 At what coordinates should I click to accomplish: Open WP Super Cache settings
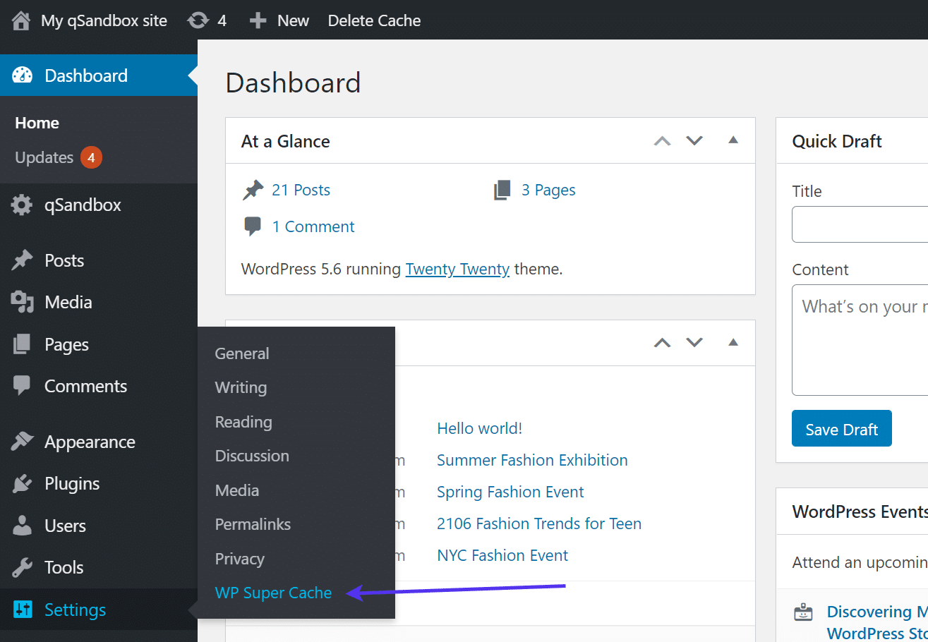tap(273, 593)
